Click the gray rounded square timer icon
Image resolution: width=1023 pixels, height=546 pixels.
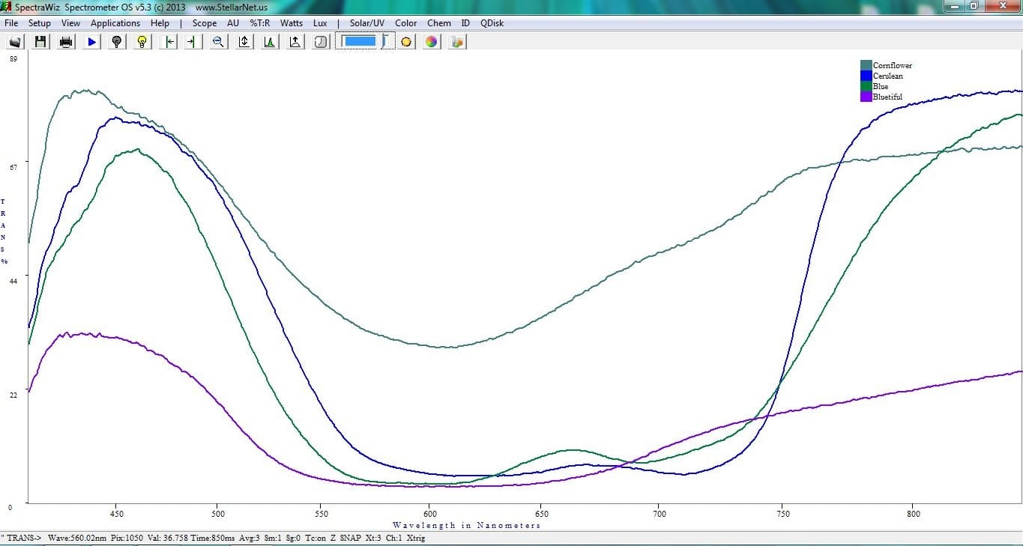point(321,42)
